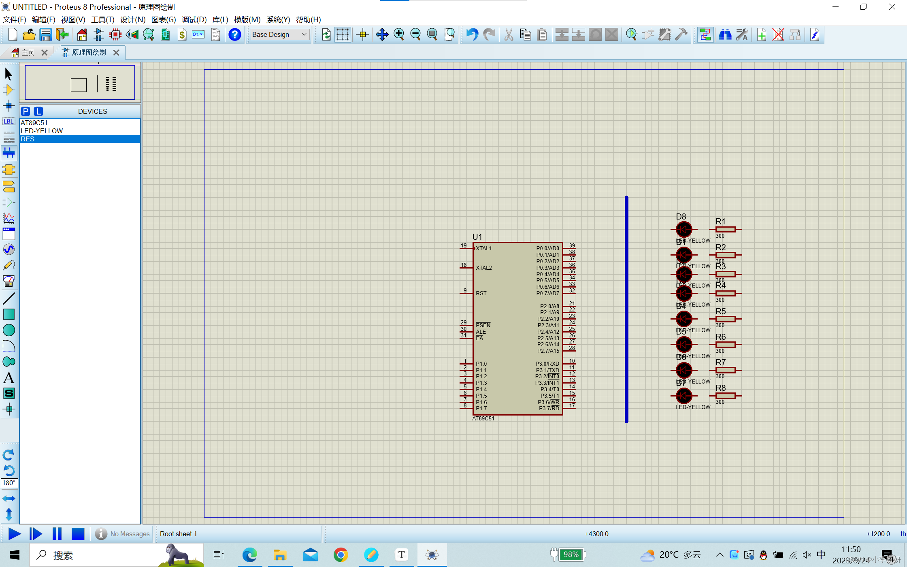Image resolution: width=907 pixels, height=567 pixels.
Task: Click the Zoom In magnifier icon
Action: coord(399,34)
